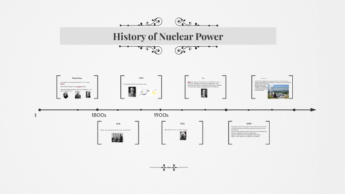Image resolution: width=345 pixels, height=194 pixels.
Task: Click the Einstein portrait in 1905 frame
Action: [183, 136]
